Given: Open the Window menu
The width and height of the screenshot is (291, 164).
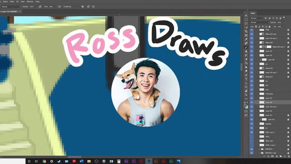Looking at the screenshot, I should click(x=30, y=1).
